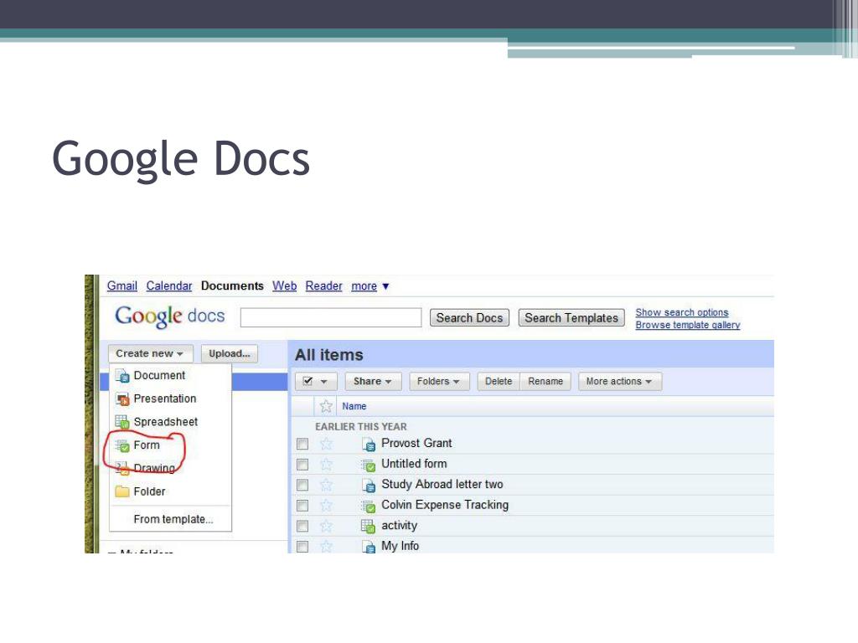Check the box for Study Abroad letter two
Viewport: 858px width, 643px height.
tap(302, 485)
